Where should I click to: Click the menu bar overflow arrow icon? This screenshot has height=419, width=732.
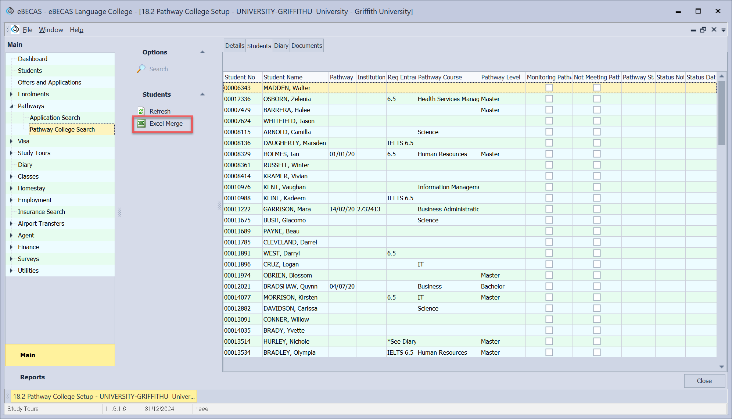point(723,30)
